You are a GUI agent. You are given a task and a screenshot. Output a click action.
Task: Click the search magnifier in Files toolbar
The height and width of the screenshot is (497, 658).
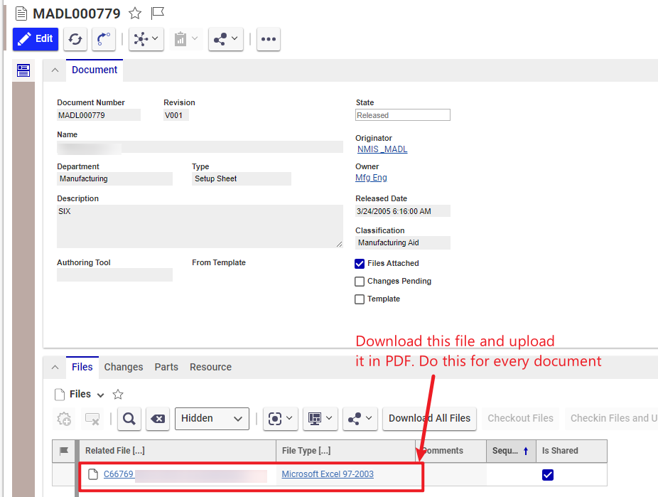click(129, 419)
